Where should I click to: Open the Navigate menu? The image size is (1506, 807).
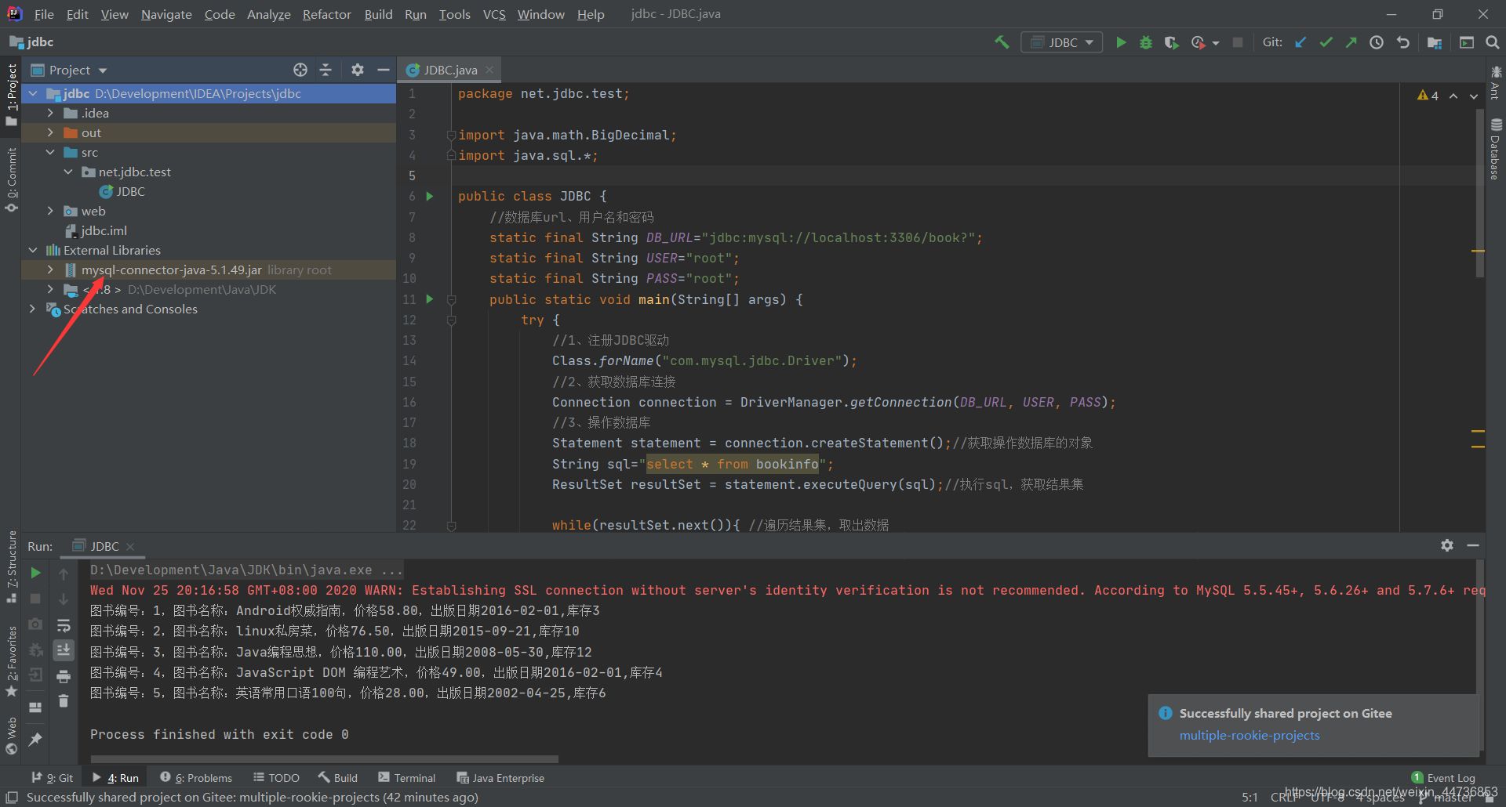(x=166, y=14)
